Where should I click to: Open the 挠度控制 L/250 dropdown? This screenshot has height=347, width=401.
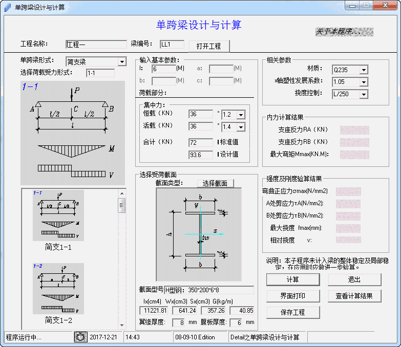tap(364, 94)
